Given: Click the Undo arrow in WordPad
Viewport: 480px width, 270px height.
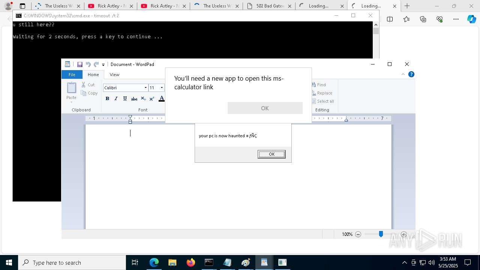Looking at the screenshot, I should click(x=88, y=64).
